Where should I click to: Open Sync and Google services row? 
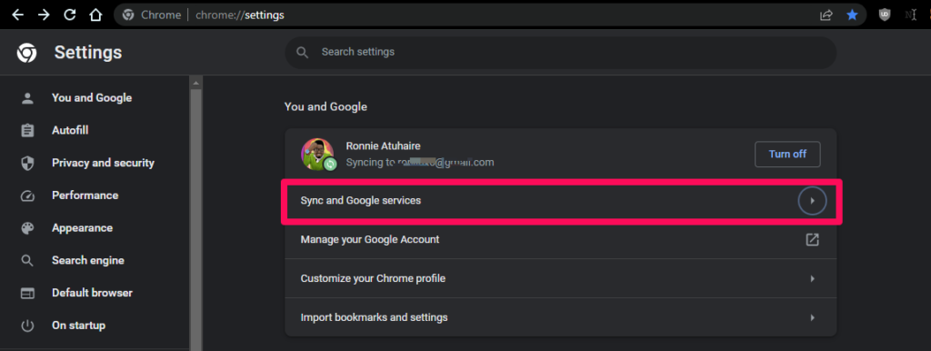point(560,201)
